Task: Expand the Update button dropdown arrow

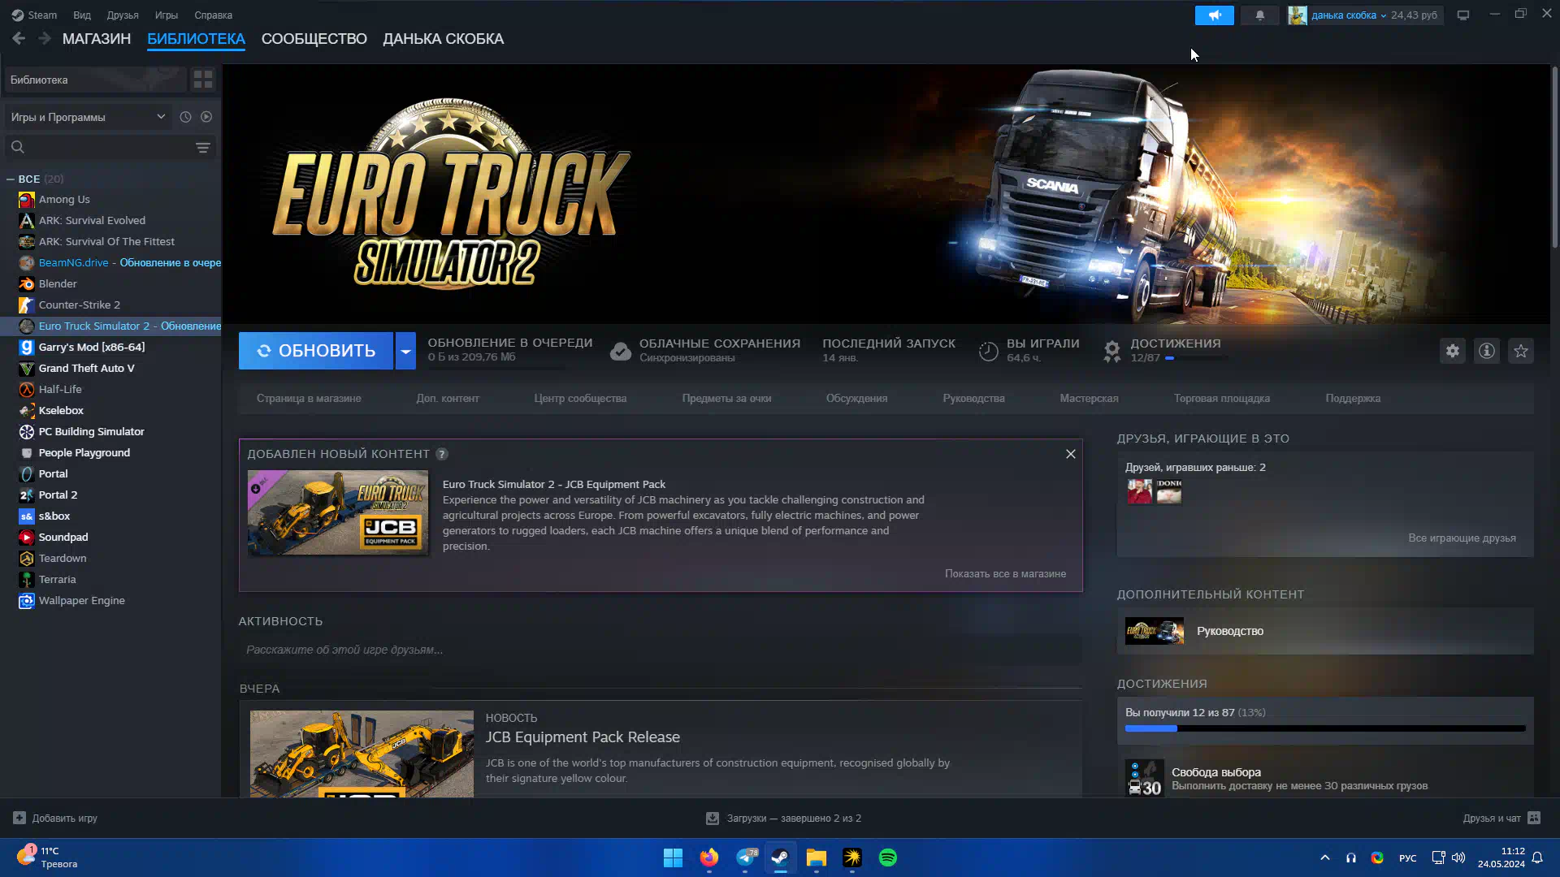Action: pos(405,351)
